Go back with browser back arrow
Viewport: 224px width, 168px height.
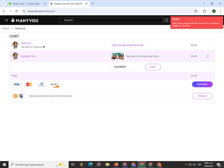[x=4, y=11]
